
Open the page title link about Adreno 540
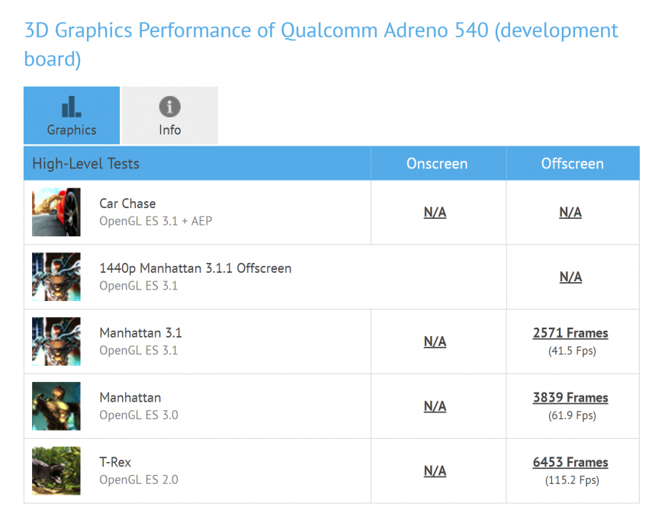tap(321, 44)
